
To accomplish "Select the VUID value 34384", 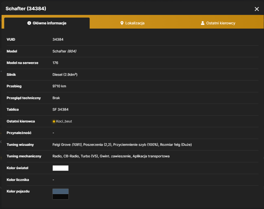I will point(58,40).
